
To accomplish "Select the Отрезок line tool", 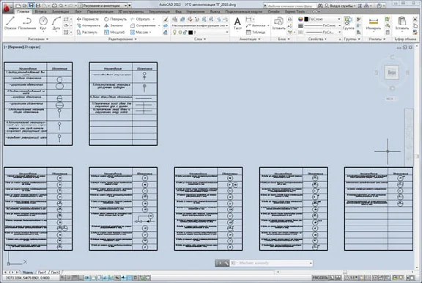I will tap(10, 23).
